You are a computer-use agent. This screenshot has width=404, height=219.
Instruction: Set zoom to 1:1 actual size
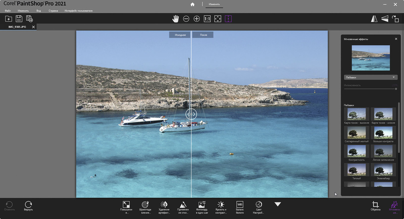point(207,19)
